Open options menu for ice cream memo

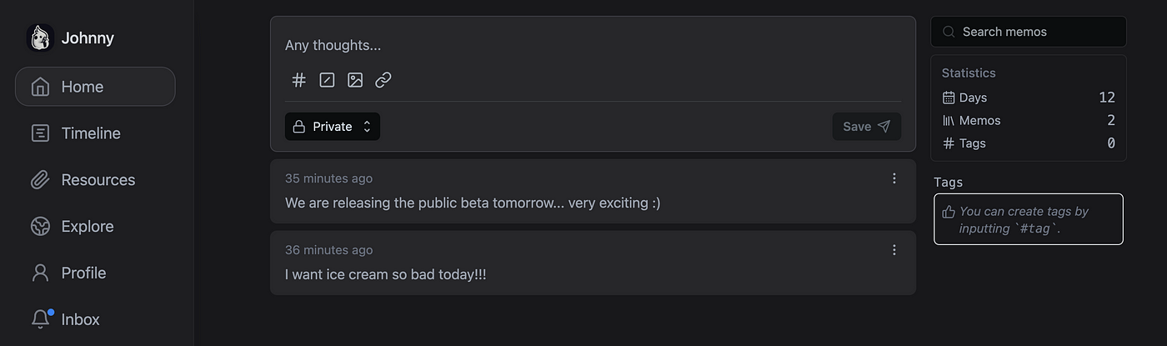coord(894,250)
